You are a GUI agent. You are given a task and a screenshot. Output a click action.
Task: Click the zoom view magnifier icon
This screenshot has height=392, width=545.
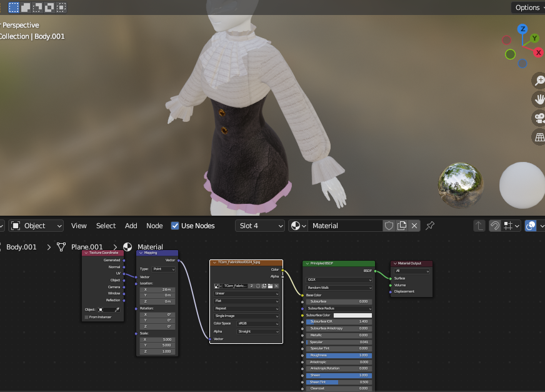[x=539, y=81]
